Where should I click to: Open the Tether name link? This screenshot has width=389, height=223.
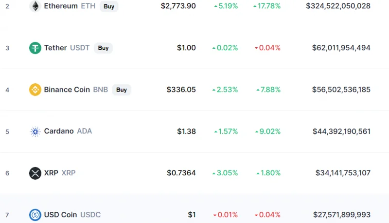tap(55, 48)
